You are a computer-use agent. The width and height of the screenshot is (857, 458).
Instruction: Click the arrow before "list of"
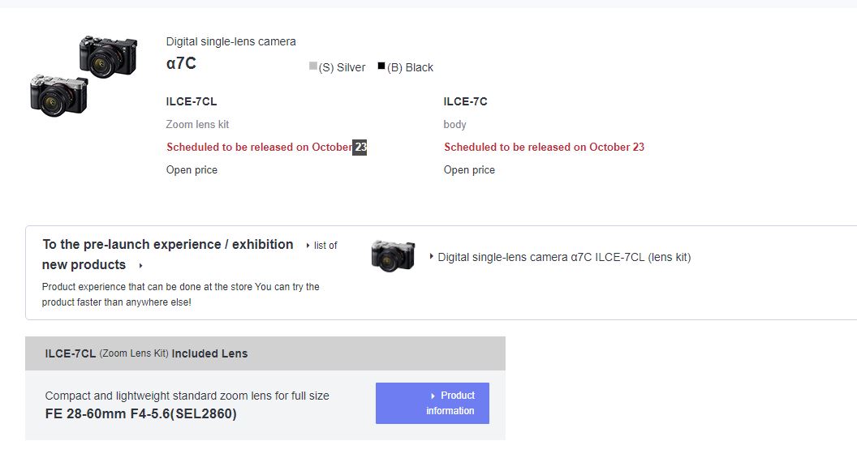(308, 246)
